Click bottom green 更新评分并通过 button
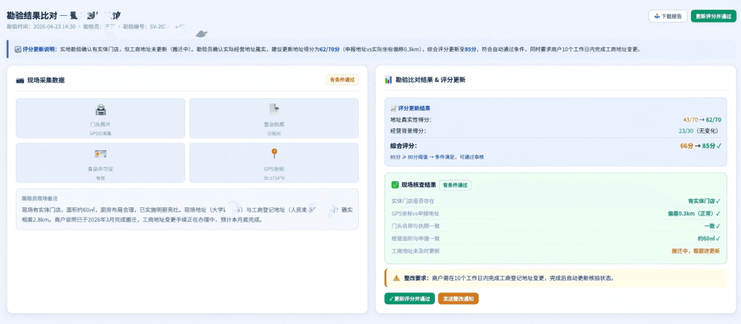This screenshot has height=324, width=741. point(409,299)
